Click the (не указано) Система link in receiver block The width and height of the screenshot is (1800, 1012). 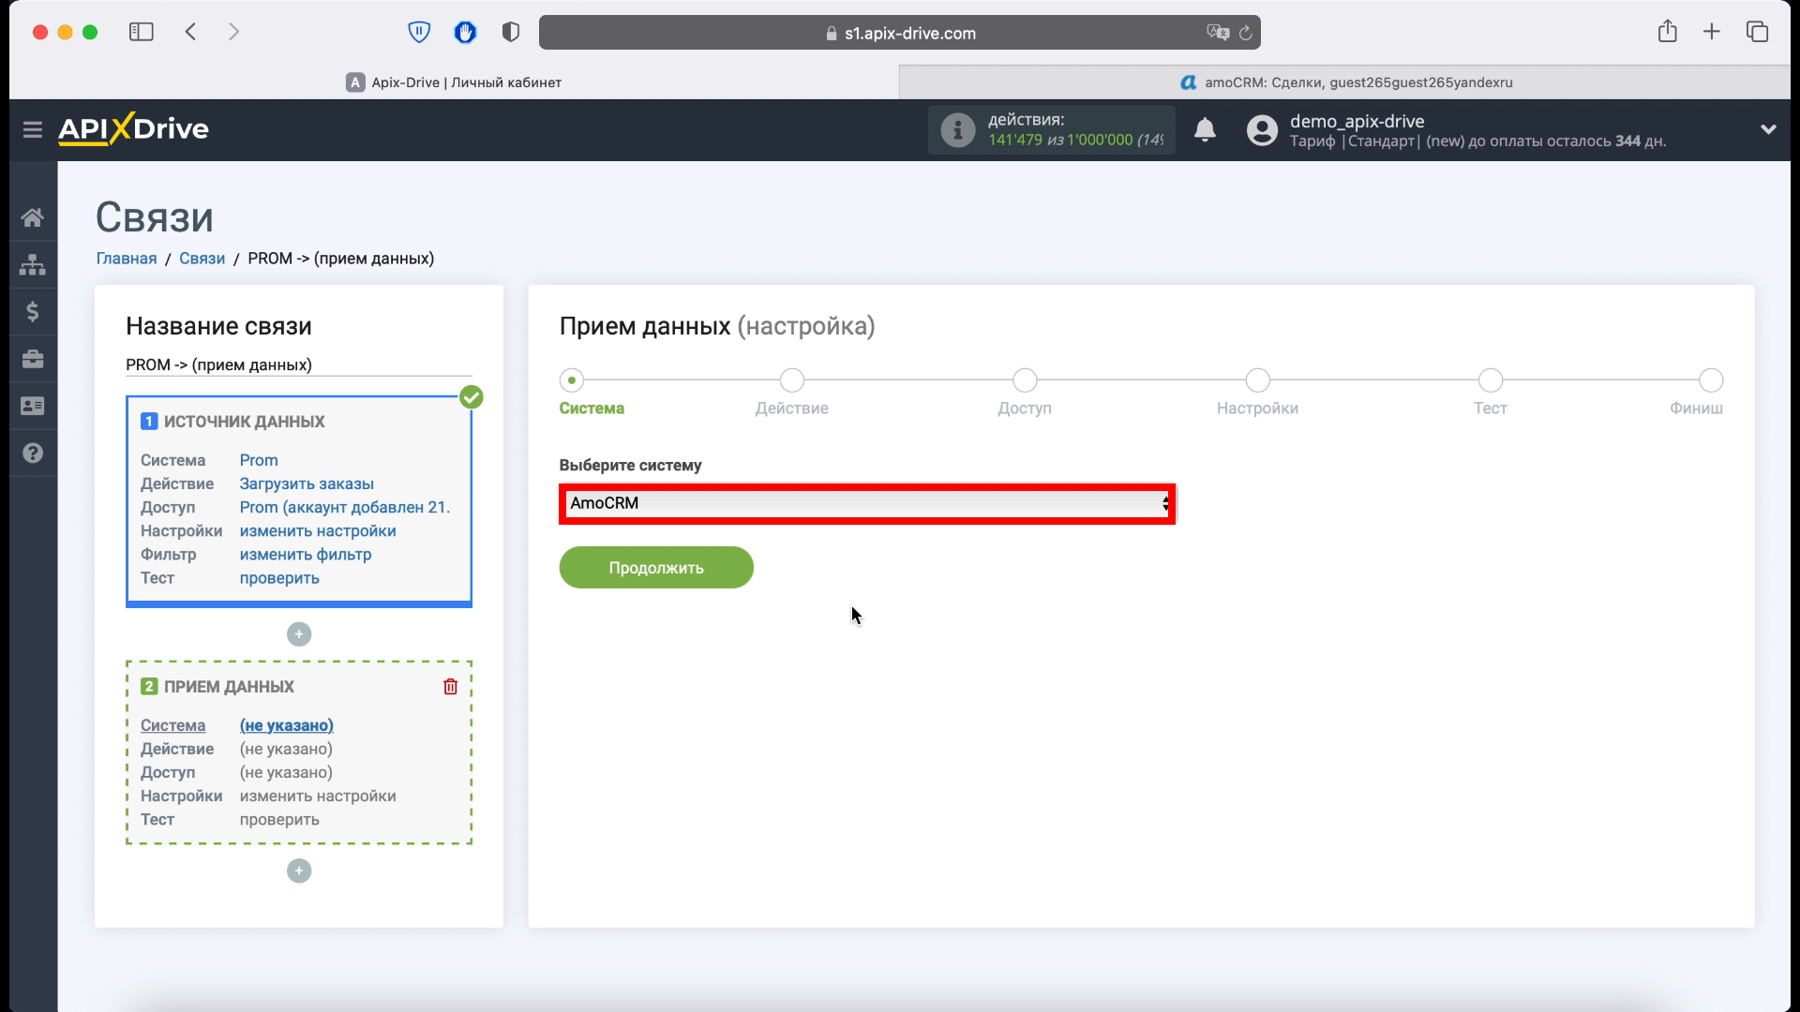pos(287,725)
